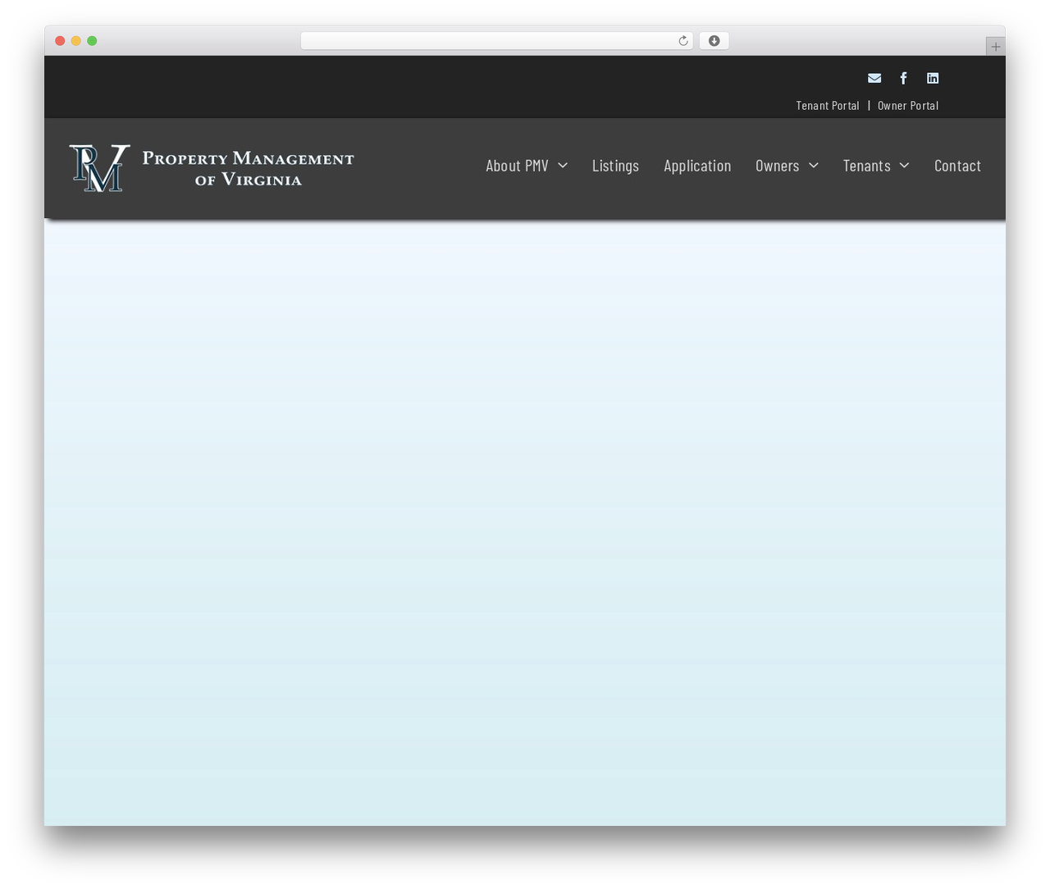The width and height of the screenshot is (1050, 889).
Task: Open the Owners menu label
Action: click(x=777, y=166)
